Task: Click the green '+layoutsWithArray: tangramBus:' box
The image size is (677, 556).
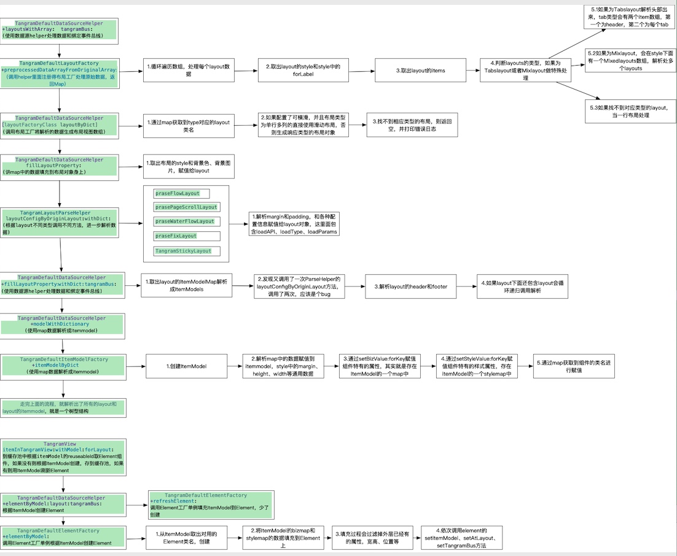Action: [59, 31]
